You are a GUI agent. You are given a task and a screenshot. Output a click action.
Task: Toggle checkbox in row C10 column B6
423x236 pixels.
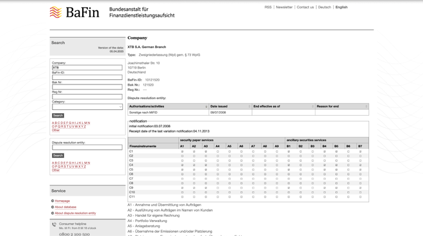click(x=348, y=193)
